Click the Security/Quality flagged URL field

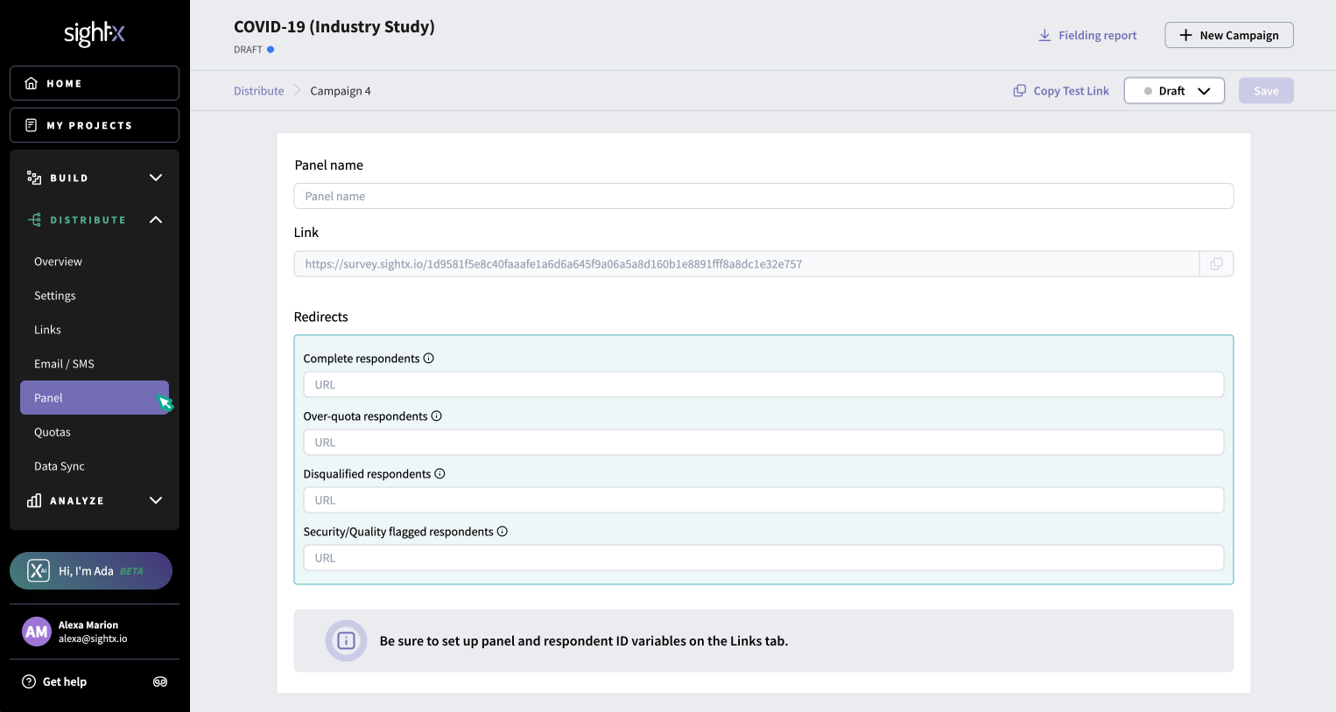coord(763,558)
